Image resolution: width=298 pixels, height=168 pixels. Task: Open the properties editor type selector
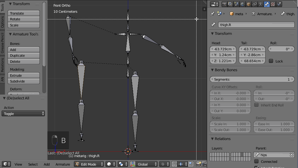click(214, 4)
